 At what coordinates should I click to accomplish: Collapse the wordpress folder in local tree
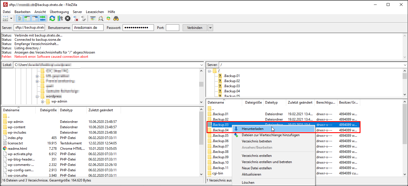click(x=37, y=97)
